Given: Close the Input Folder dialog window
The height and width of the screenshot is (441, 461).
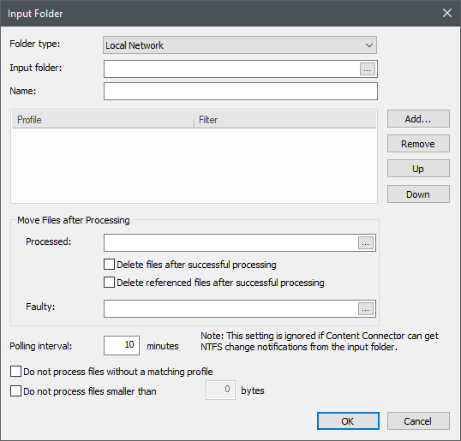Looking at the screenshot, I should coord(447,13).
